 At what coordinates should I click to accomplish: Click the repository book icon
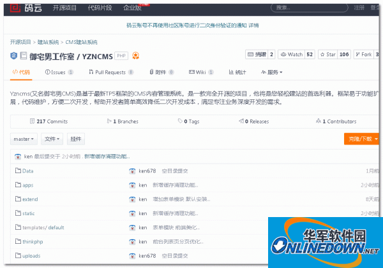[24, 55]
